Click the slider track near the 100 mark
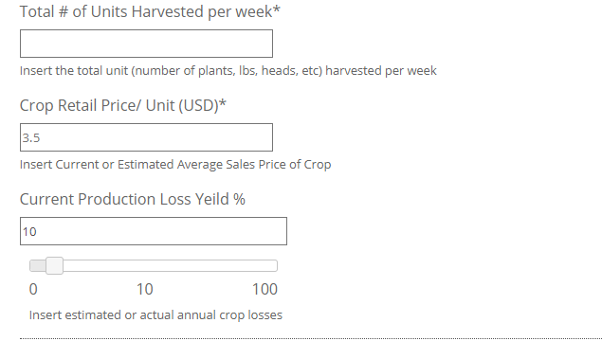The height and width of the screenshot is (341, 602). tap(268, 266)
